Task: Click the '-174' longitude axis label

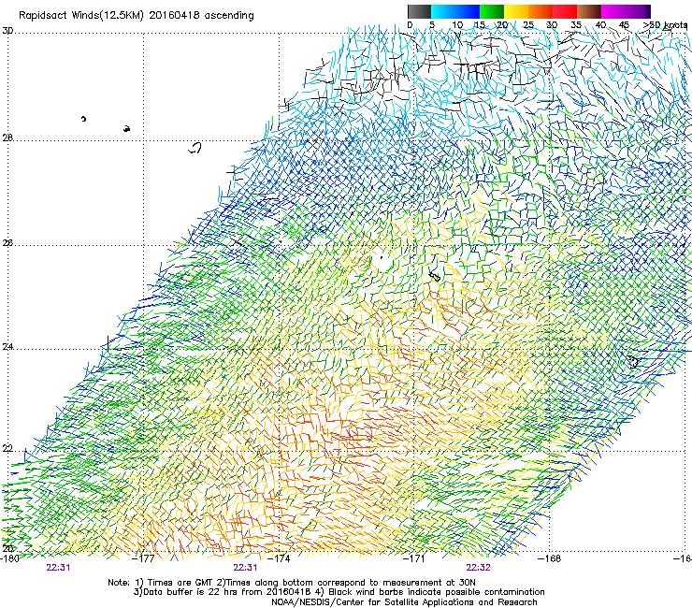Action: [280, 558]
